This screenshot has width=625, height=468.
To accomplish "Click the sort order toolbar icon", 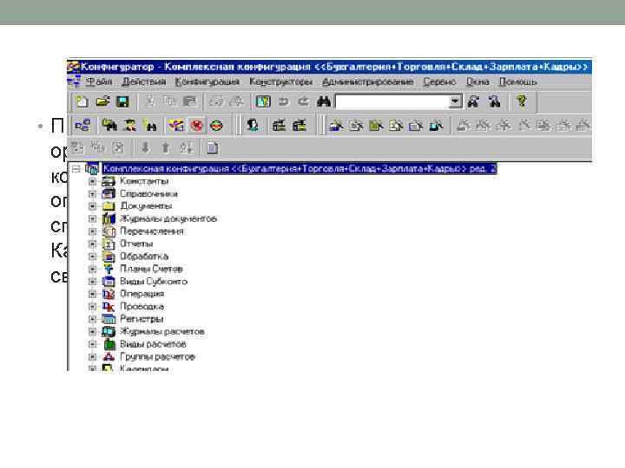I will coord(186,148).
